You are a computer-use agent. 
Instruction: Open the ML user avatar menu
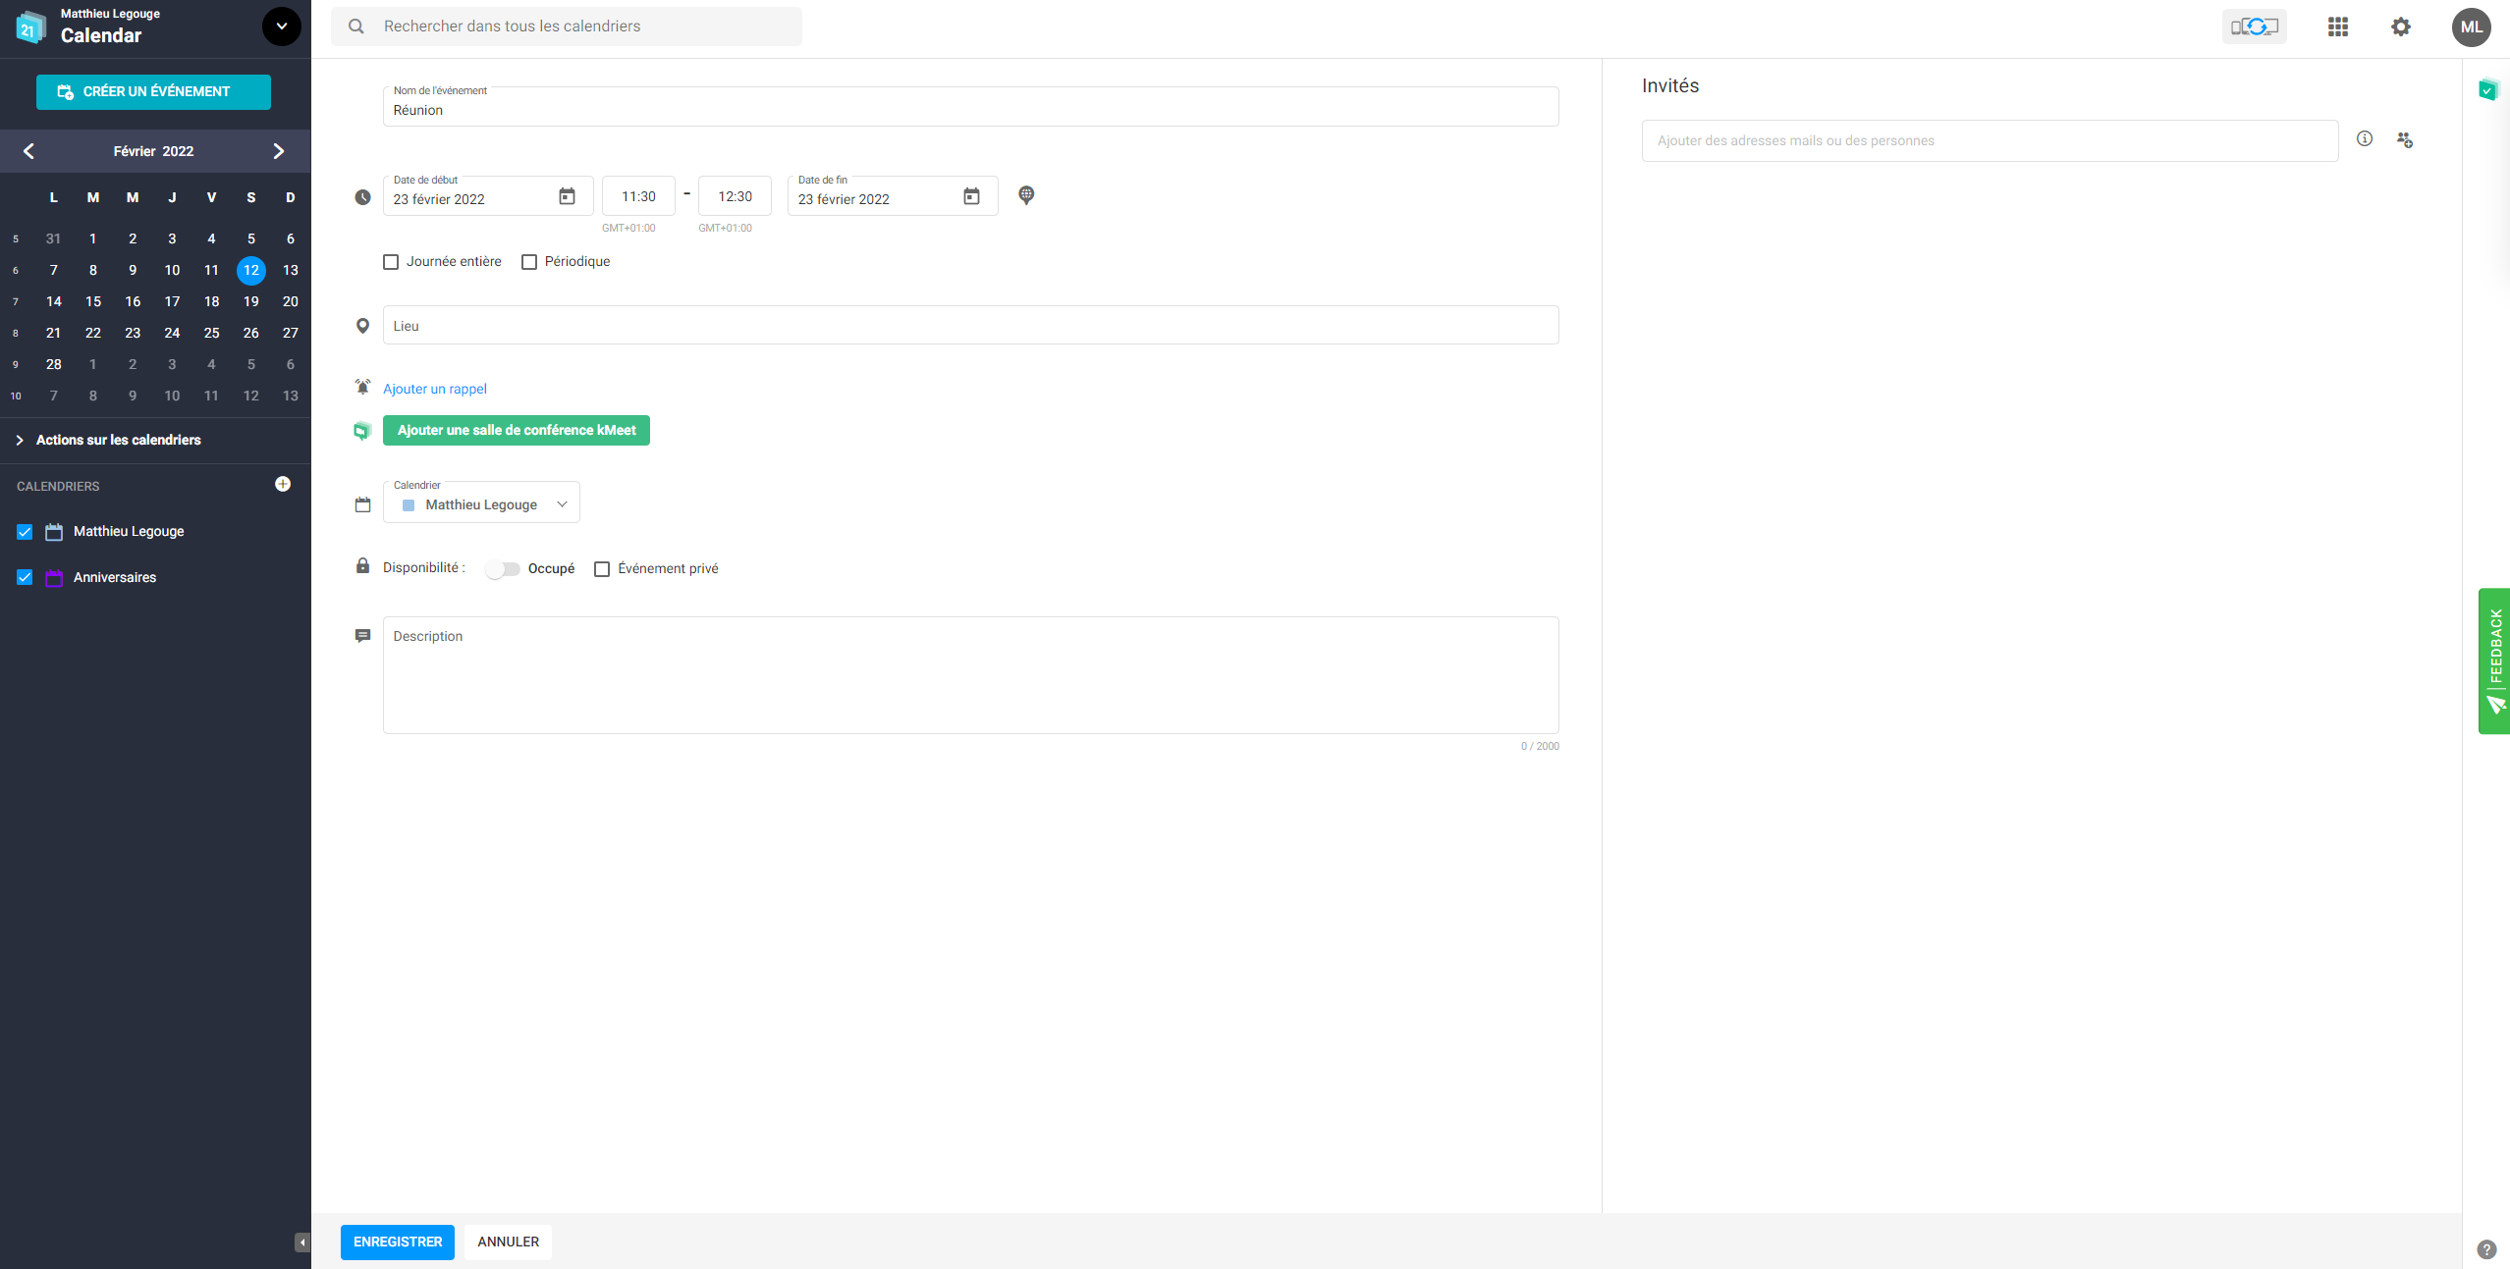point(2471,26)
